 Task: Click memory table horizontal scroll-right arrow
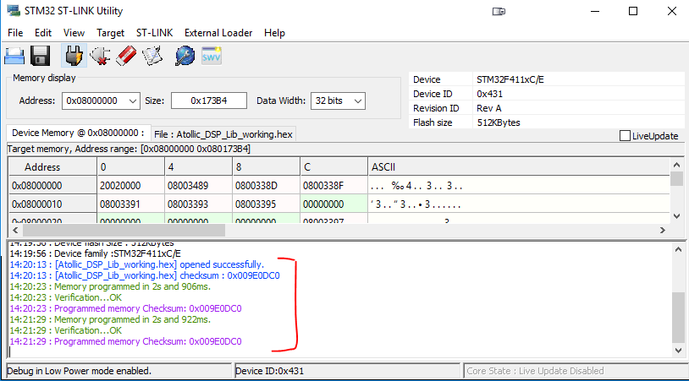[663, 230]
